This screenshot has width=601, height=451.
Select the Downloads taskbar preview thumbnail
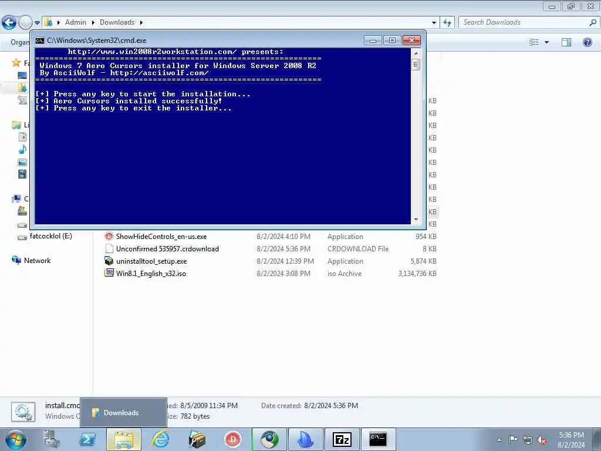pos(123,413)
